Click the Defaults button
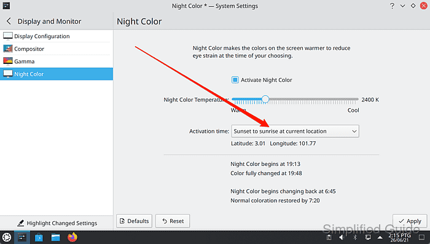 tap(134, 221)
